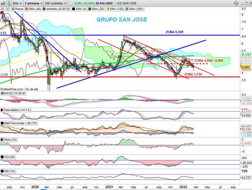Click the Precio color swatch

pyautogui.click(x=13, y=9)
